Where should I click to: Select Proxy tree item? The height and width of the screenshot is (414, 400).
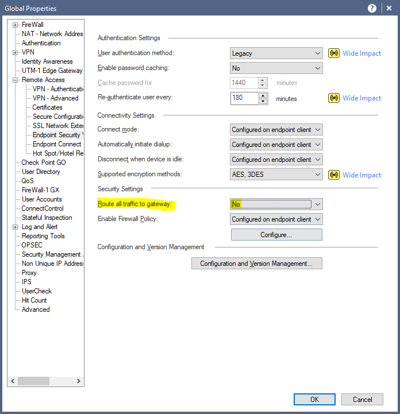pyautogui.click(x=29, y=273)
